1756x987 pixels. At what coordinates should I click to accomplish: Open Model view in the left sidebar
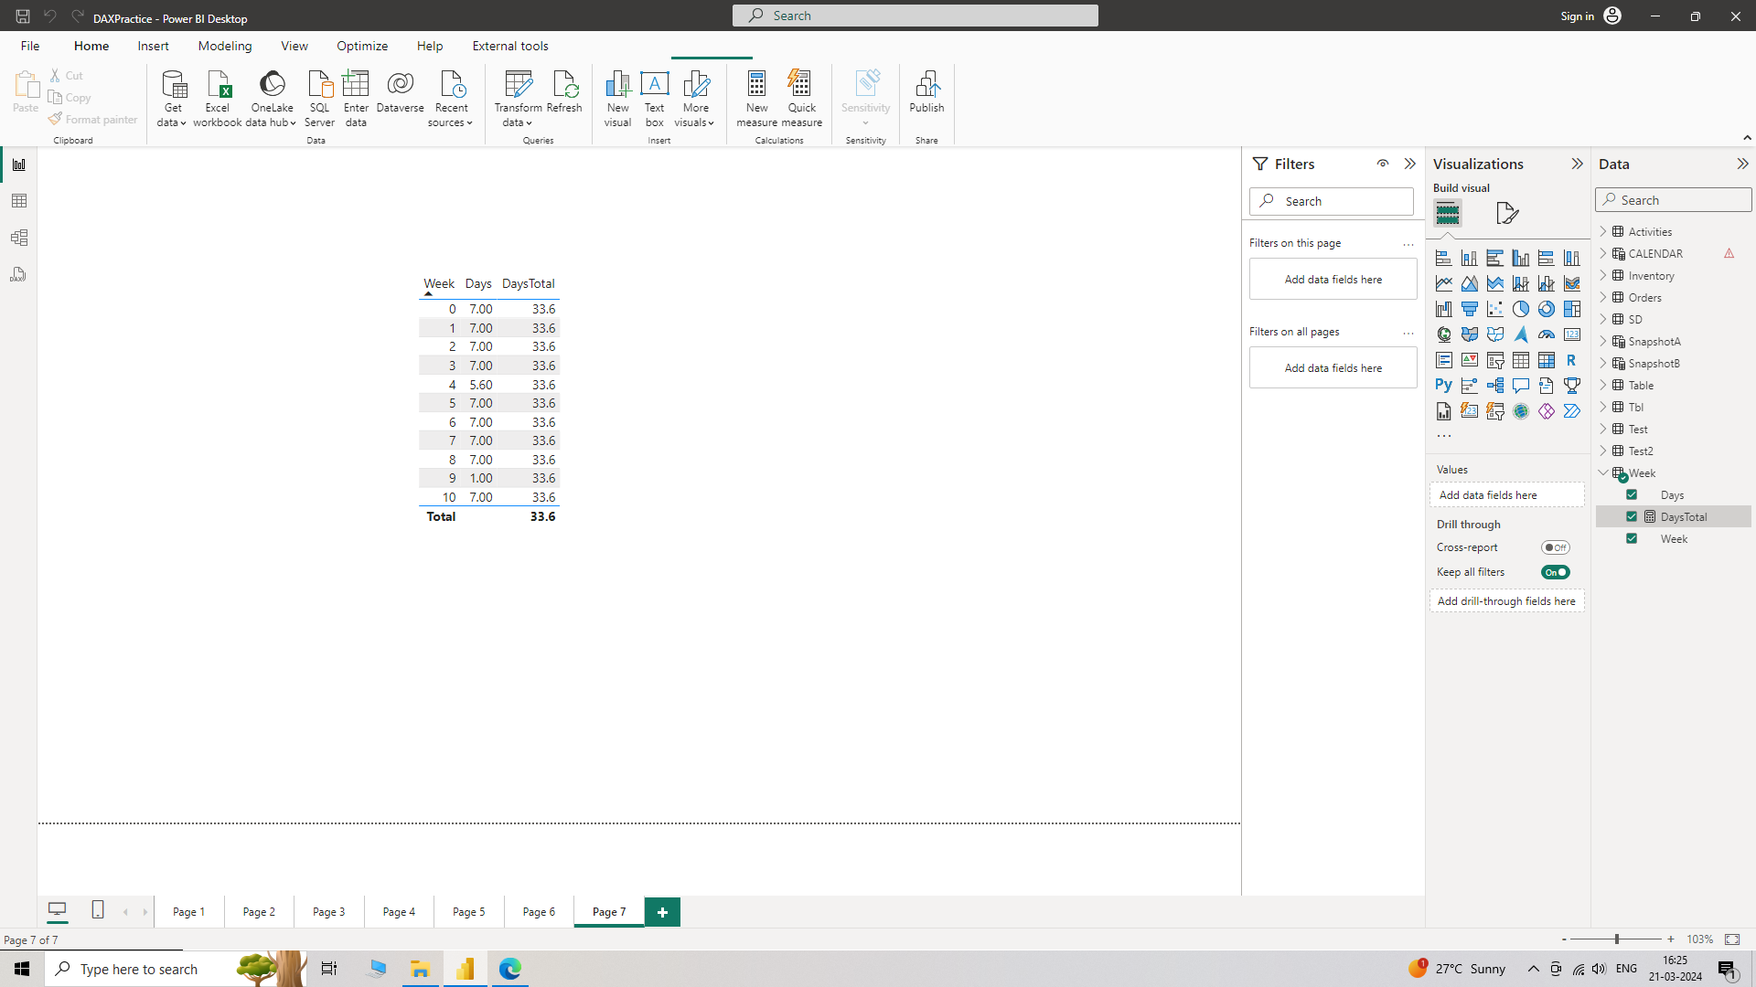[x=19, y=238]
